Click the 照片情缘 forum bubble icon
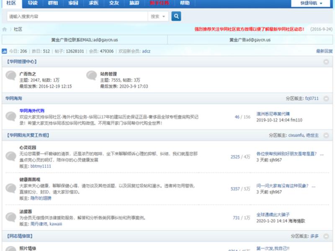335x251 pixels. coord(11,248)
